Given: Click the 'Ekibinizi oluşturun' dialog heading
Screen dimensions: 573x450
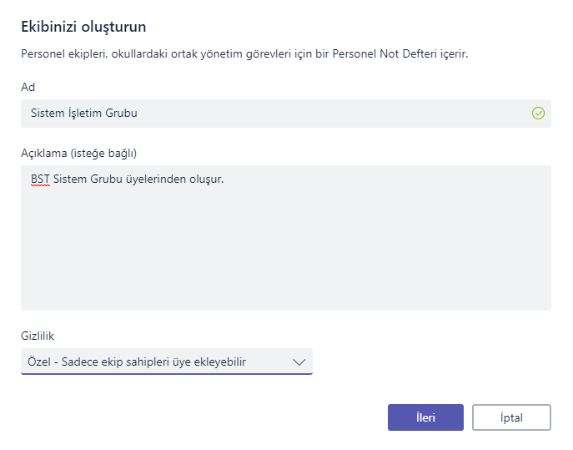Looking at the screenshot, I should pos(83,27).
